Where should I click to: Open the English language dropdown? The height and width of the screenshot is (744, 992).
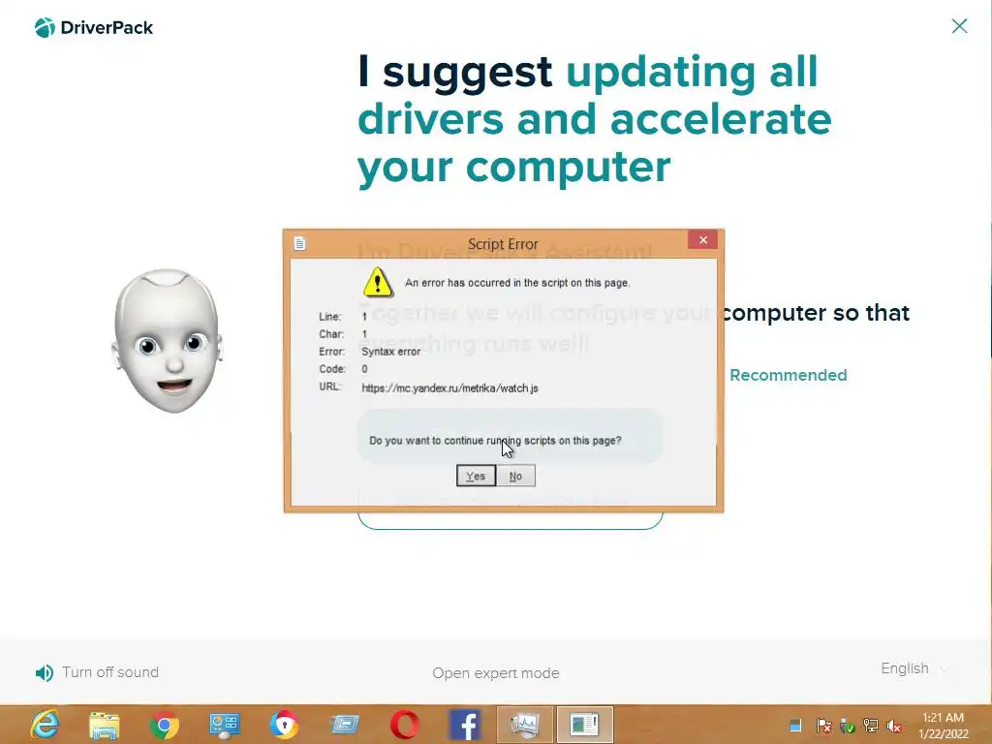point(914,668)
